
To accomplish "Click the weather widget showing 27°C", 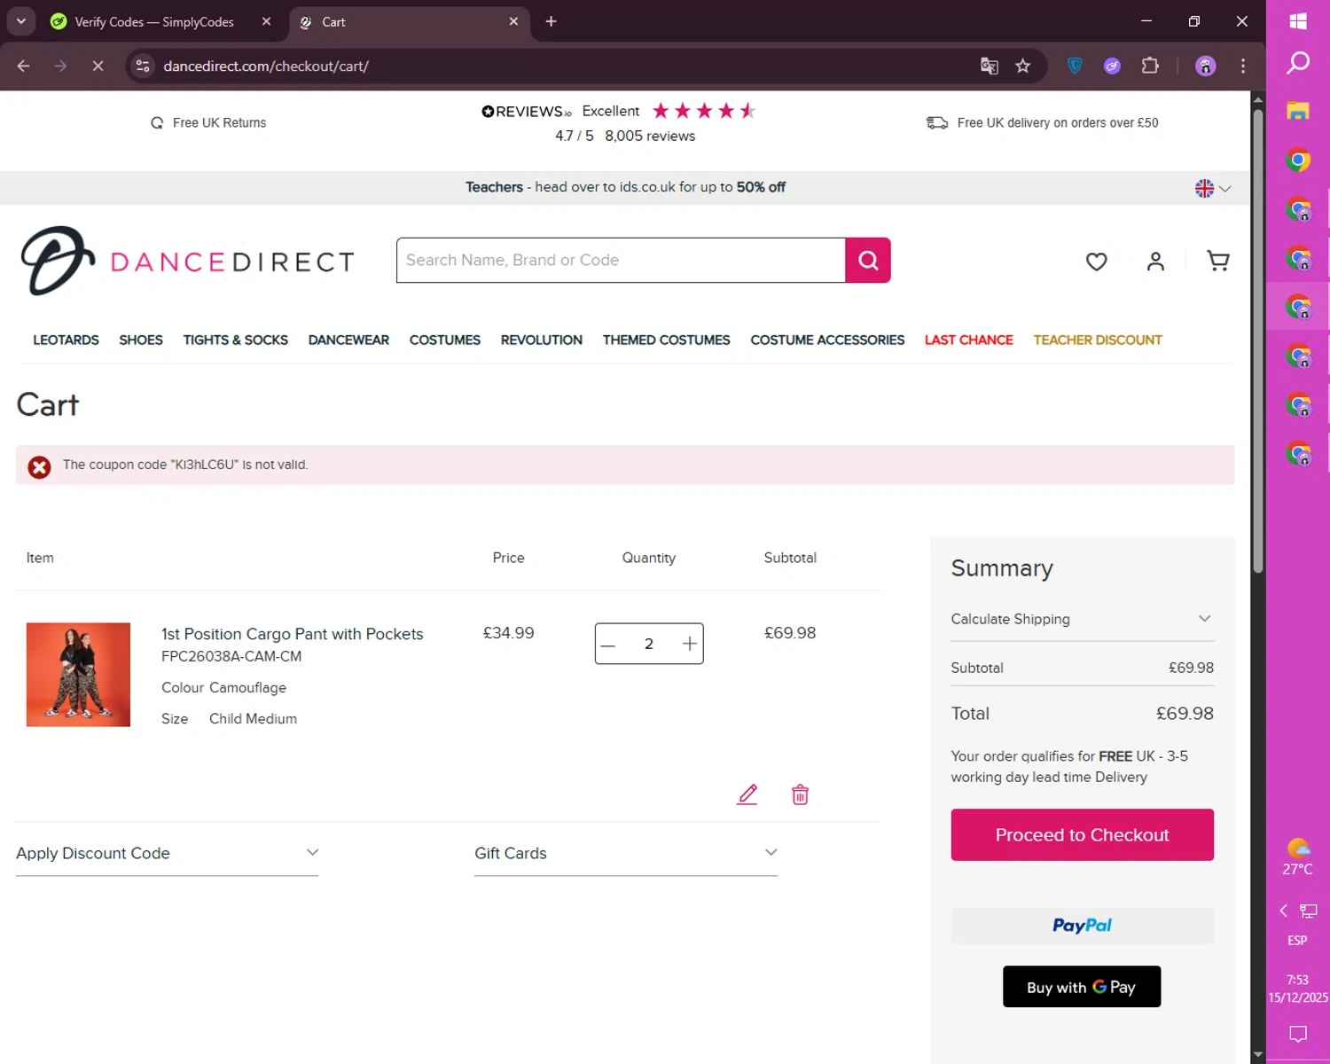I will click(x=1298, y=857).
